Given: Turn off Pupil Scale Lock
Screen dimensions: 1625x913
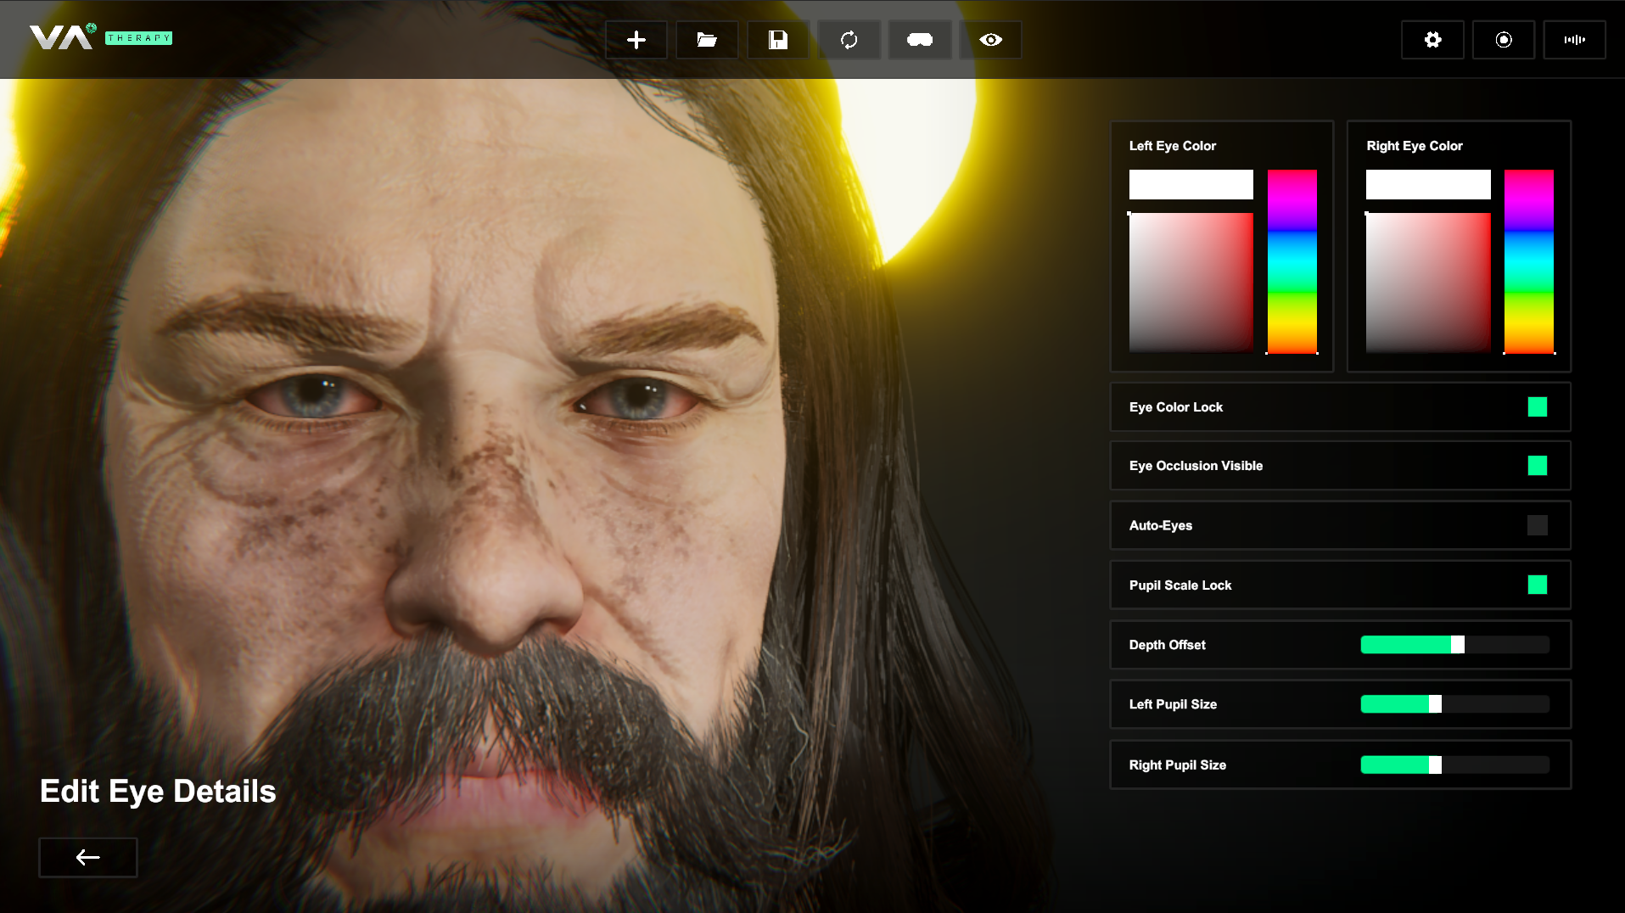Looking at the screenshot, I should click(1537, 585).
